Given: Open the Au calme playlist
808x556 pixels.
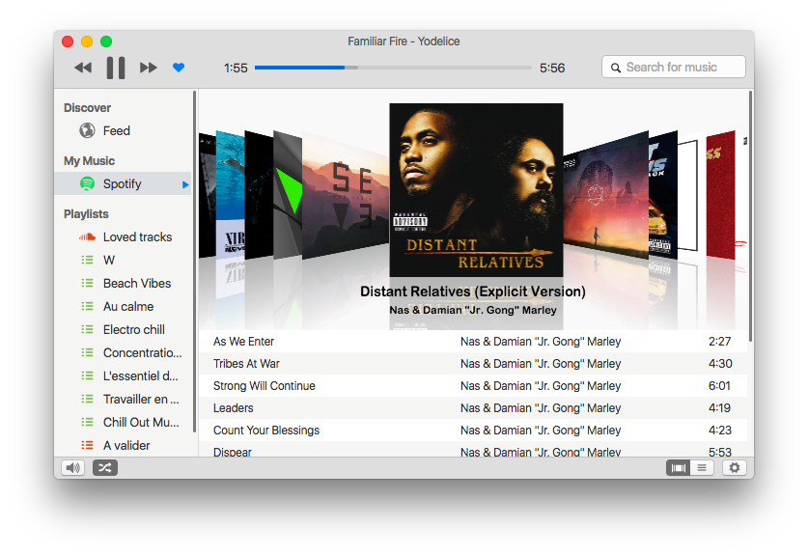Looking at the screenshot, I should 123,307.
